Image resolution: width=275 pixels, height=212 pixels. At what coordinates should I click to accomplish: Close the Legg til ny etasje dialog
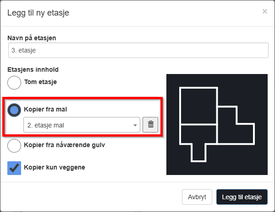(264, 11)
